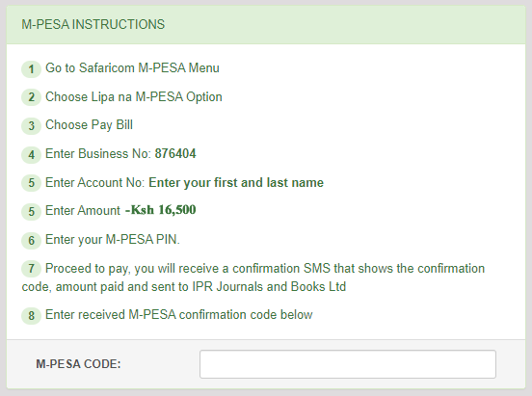The height and width of the screenshot is (396, 532).
Task: Click the badge beside Enter Account No
Action: [31, 183]
